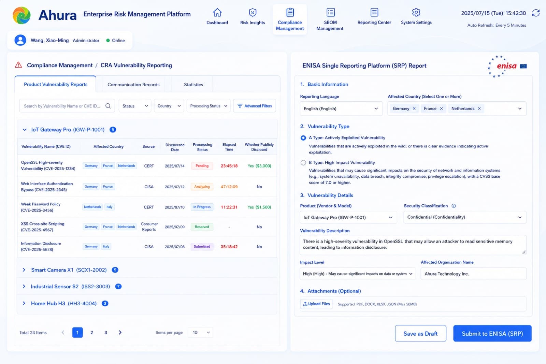
Task: Click the In Progress status badge
Action: click(202, 207)
